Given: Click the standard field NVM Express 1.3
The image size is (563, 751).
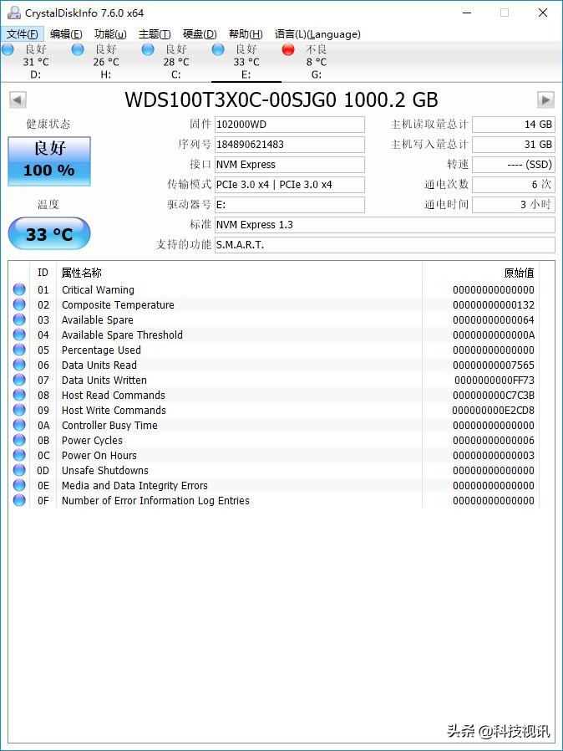Looking at the screenshot, I should tap(384, 225).
